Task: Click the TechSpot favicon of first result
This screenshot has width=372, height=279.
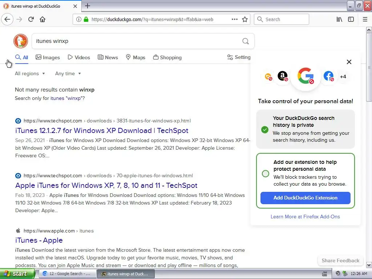Action: [18, 121]
